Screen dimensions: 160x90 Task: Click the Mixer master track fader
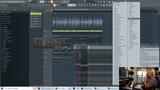76,64
